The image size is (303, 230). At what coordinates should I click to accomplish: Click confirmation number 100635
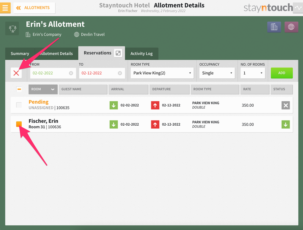pos(63,108)
